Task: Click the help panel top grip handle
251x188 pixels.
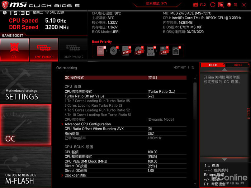Action: 224,69
